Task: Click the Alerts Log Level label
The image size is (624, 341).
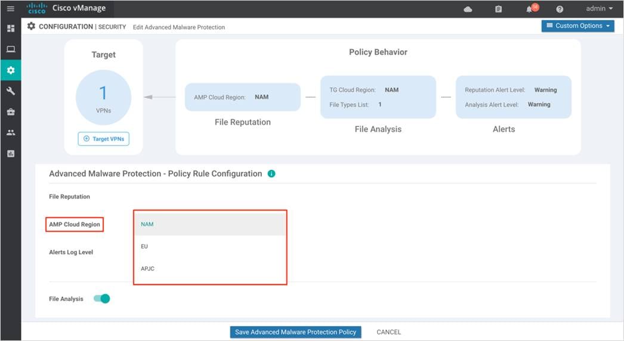Action: click(71, 252)
